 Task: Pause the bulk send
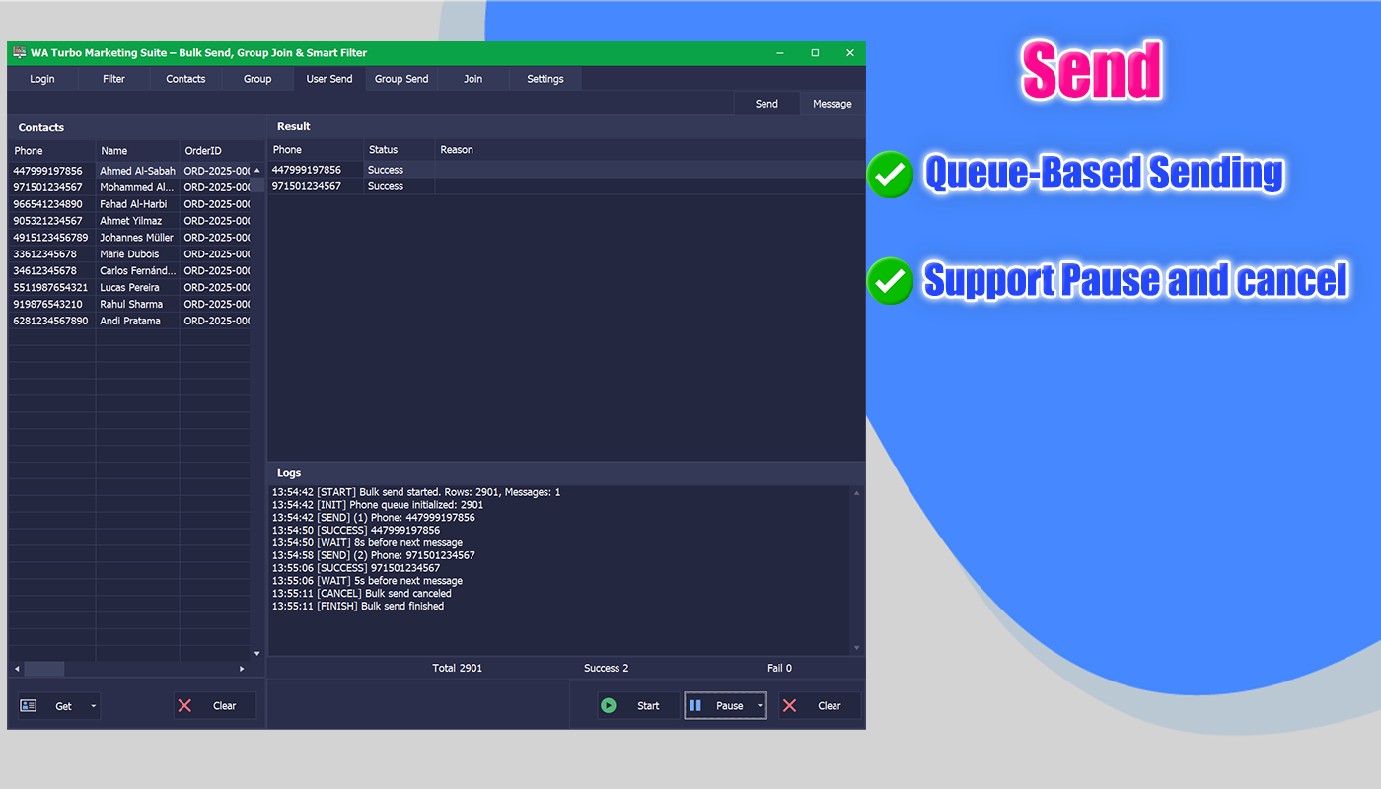(x=719, y=705)
